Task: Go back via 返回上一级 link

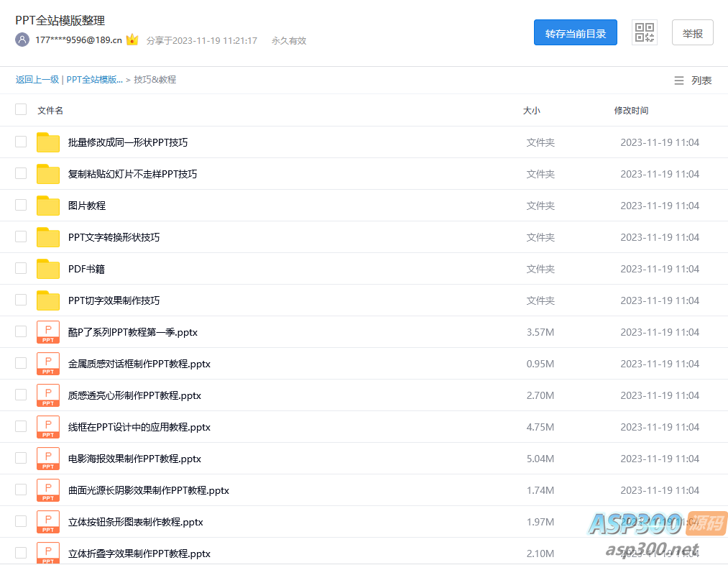Action: [37, 80]
